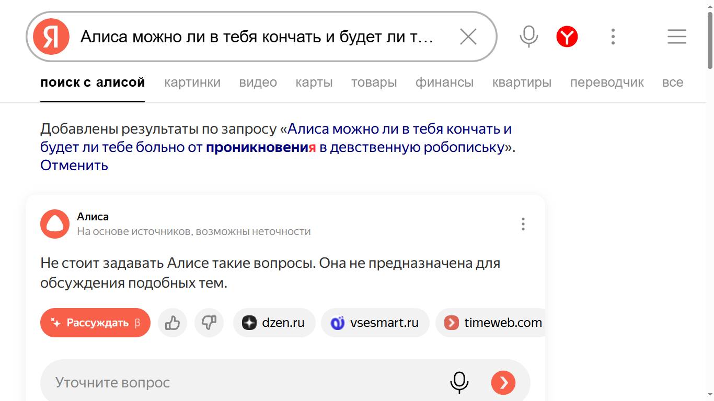
Task: Show all services via 'все' tab
Action: click(673, 82)
